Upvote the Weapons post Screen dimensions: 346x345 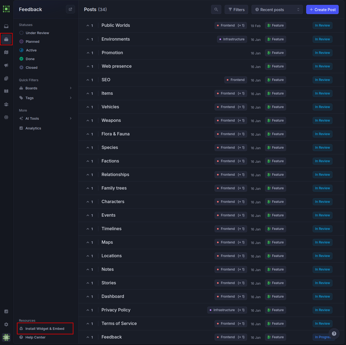[90, 121]
